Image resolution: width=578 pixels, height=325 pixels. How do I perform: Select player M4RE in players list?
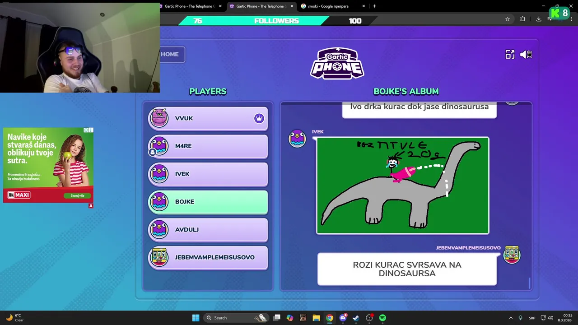point(208,146)
